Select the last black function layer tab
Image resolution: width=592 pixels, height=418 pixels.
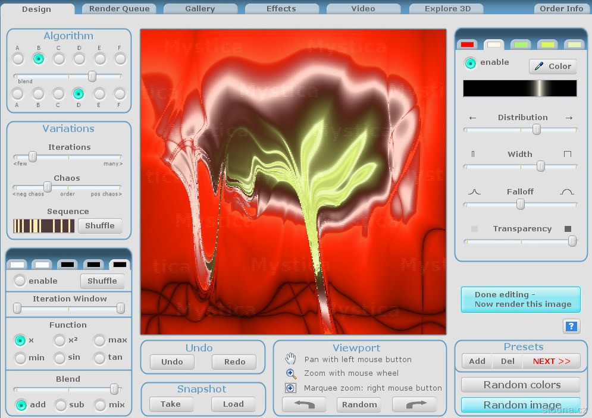pos(120,265)
